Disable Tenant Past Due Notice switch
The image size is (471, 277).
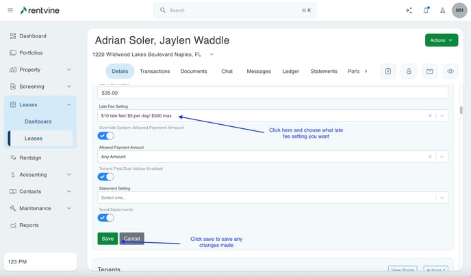coord(106,177)
